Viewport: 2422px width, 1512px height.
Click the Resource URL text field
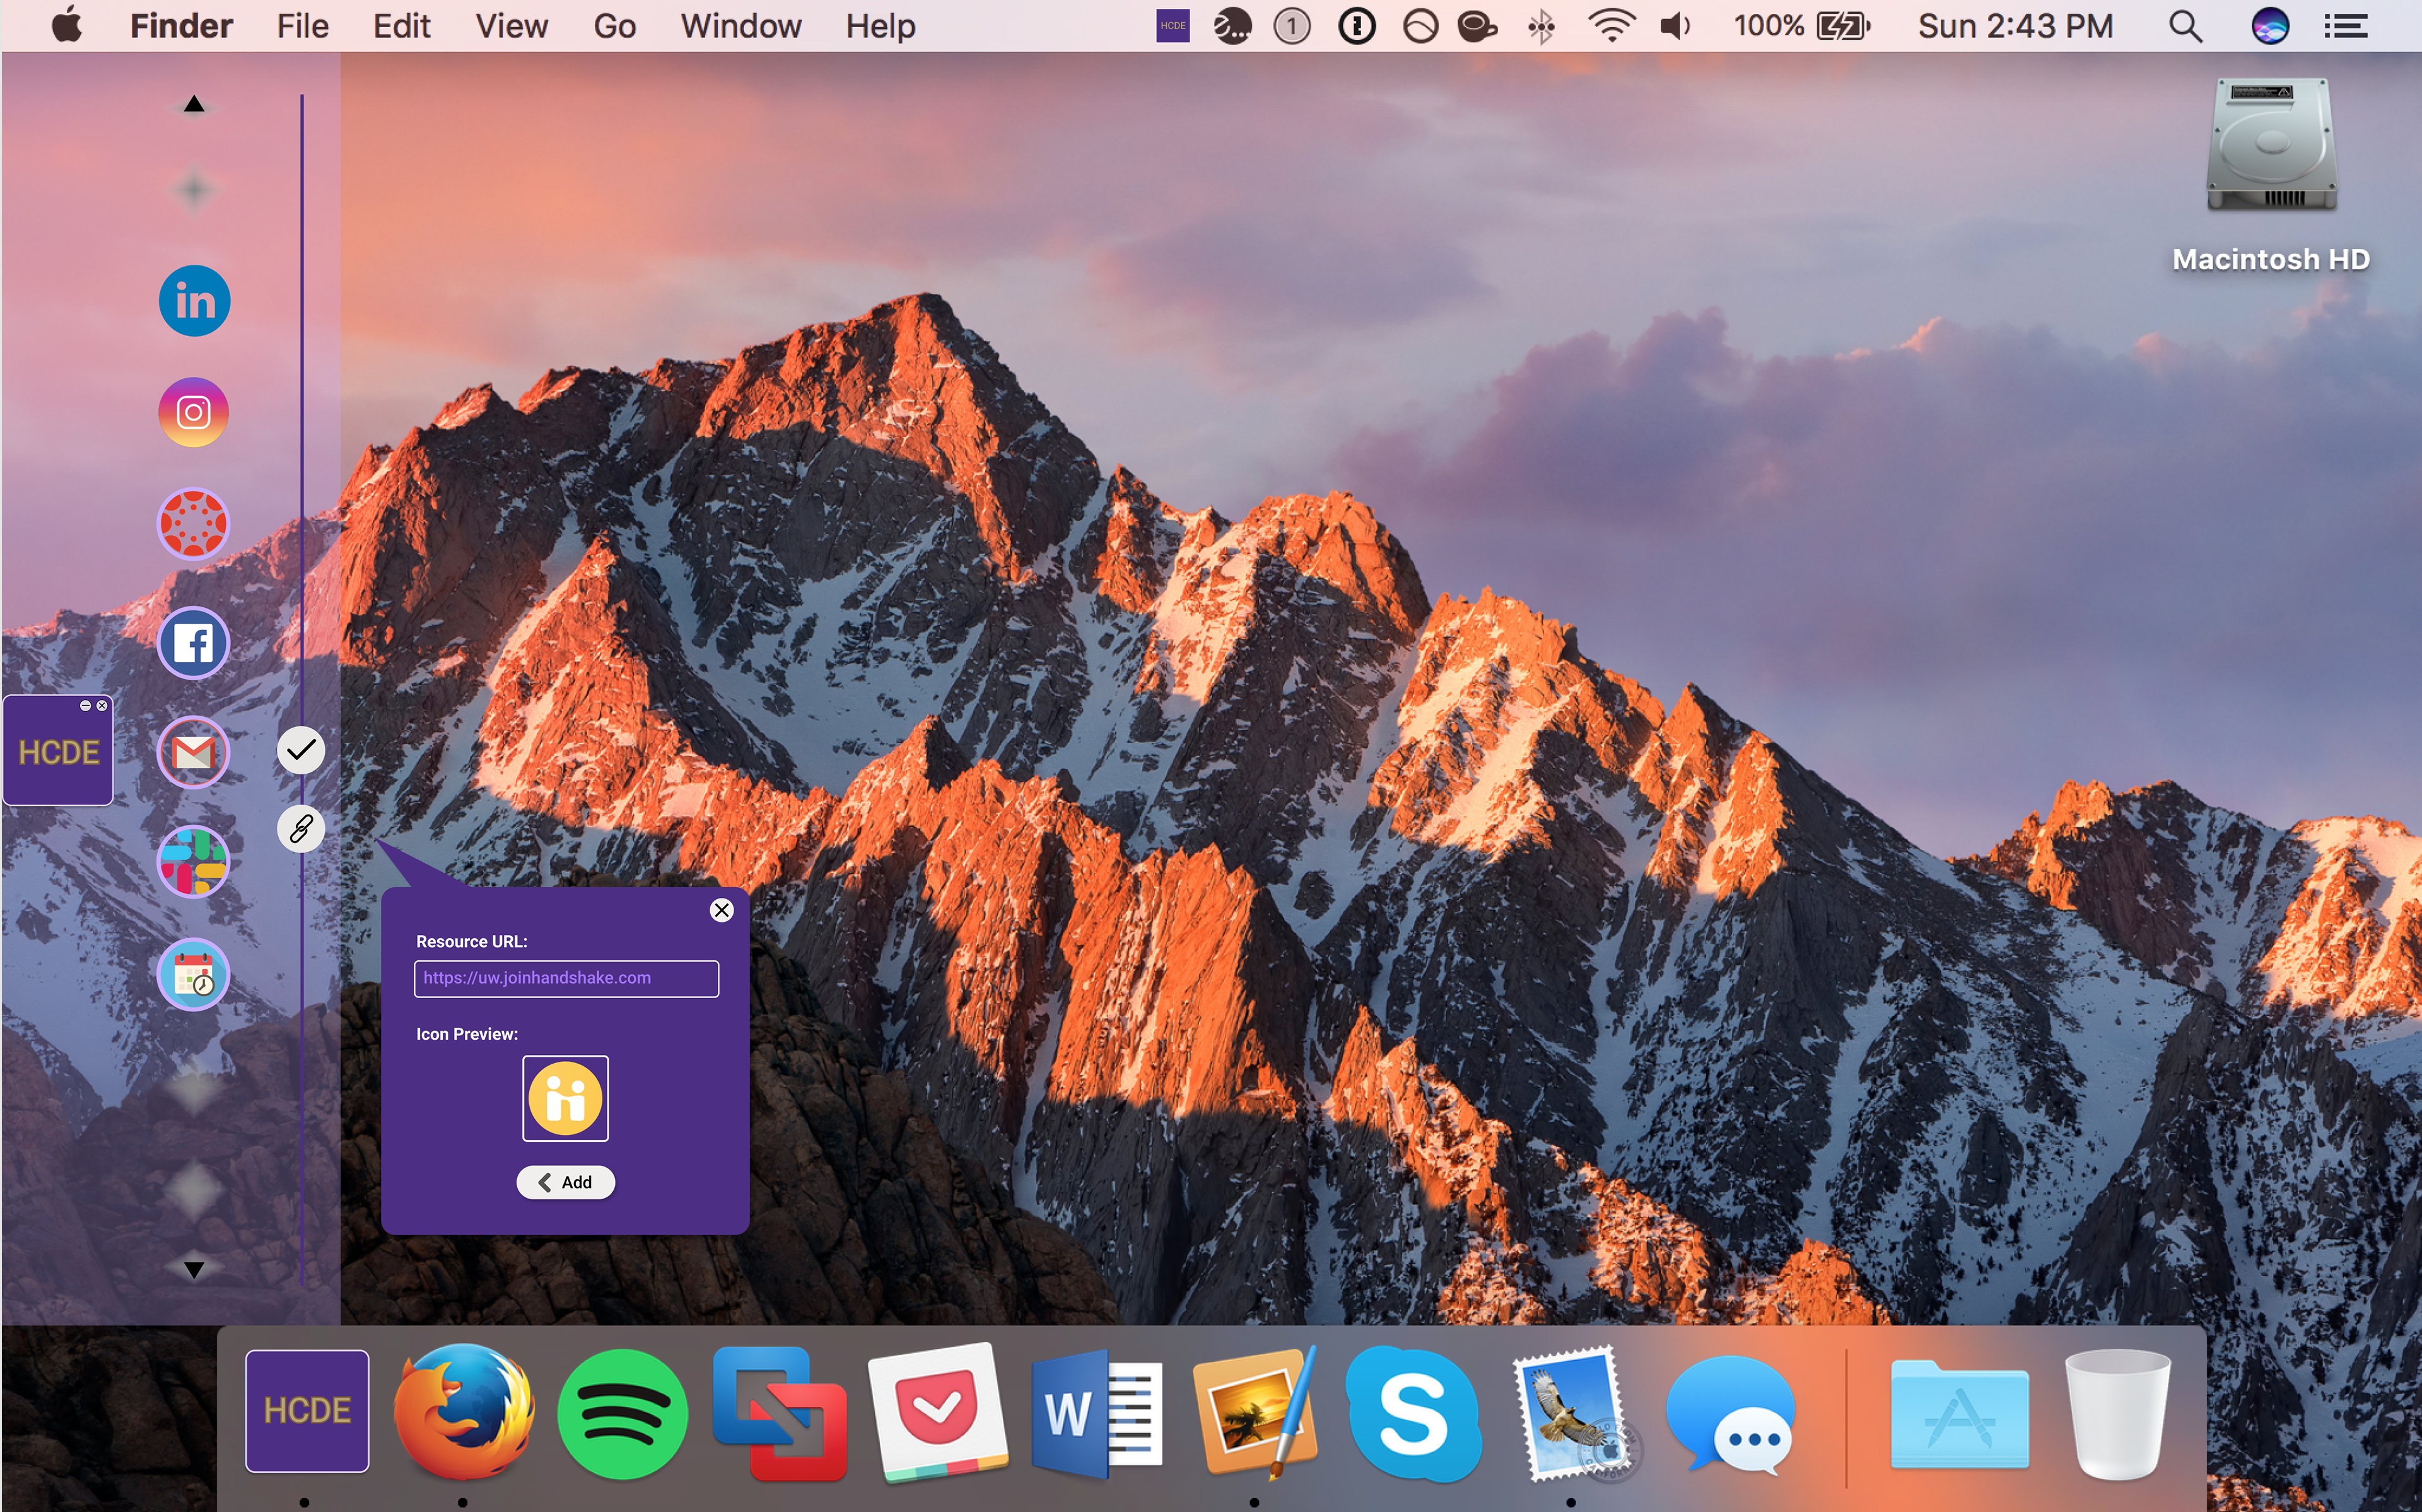[566, 978]
